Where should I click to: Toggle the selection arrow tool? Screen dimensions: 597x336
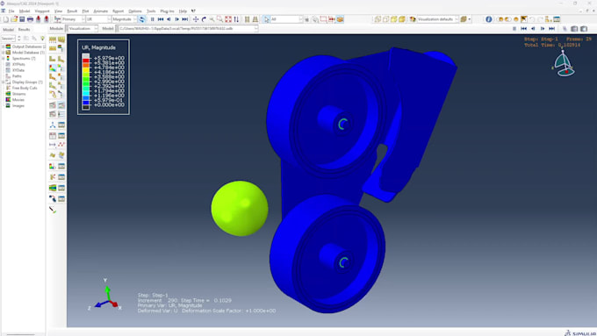266,19
